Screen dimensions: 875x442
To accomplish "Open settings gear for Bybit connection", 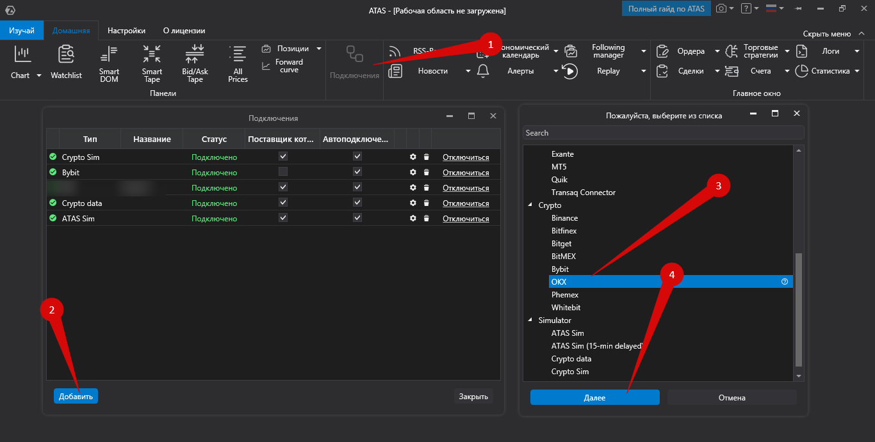I will (413, 172).
